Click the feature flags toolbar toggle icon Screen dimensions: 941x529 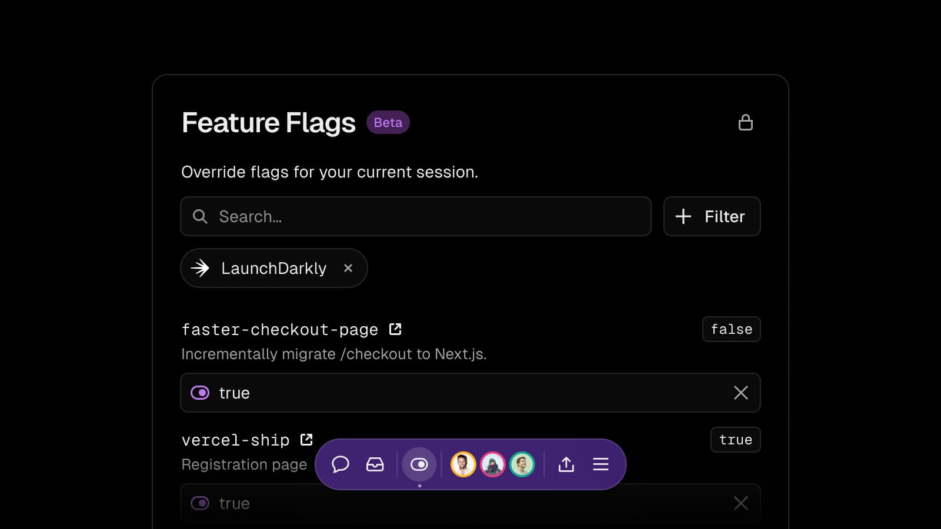click(x=419, y=464)
